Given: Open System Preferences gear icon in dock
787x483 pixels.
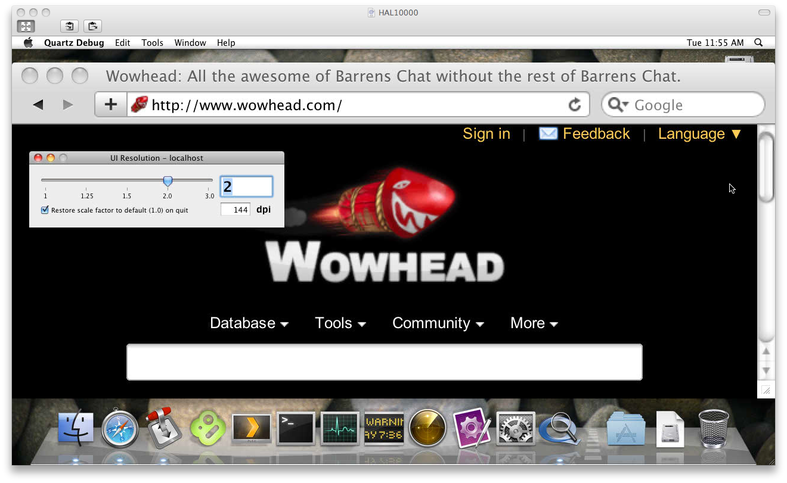Looking at the screenshot, I should pyautogui.click(x=516, y=428).
